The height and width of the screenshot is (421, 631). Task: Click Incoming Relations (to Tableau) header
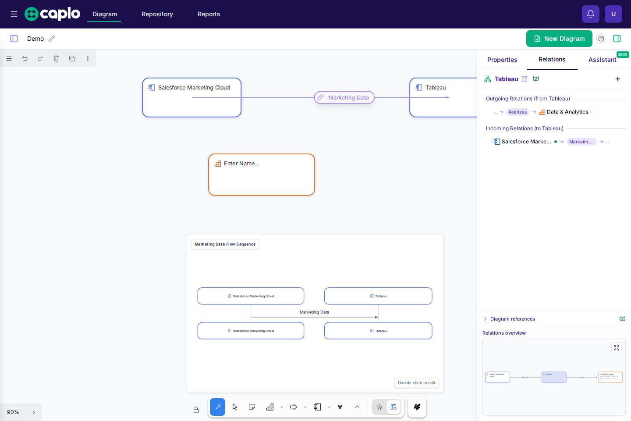pyautogui.click(x=525, y=128)
